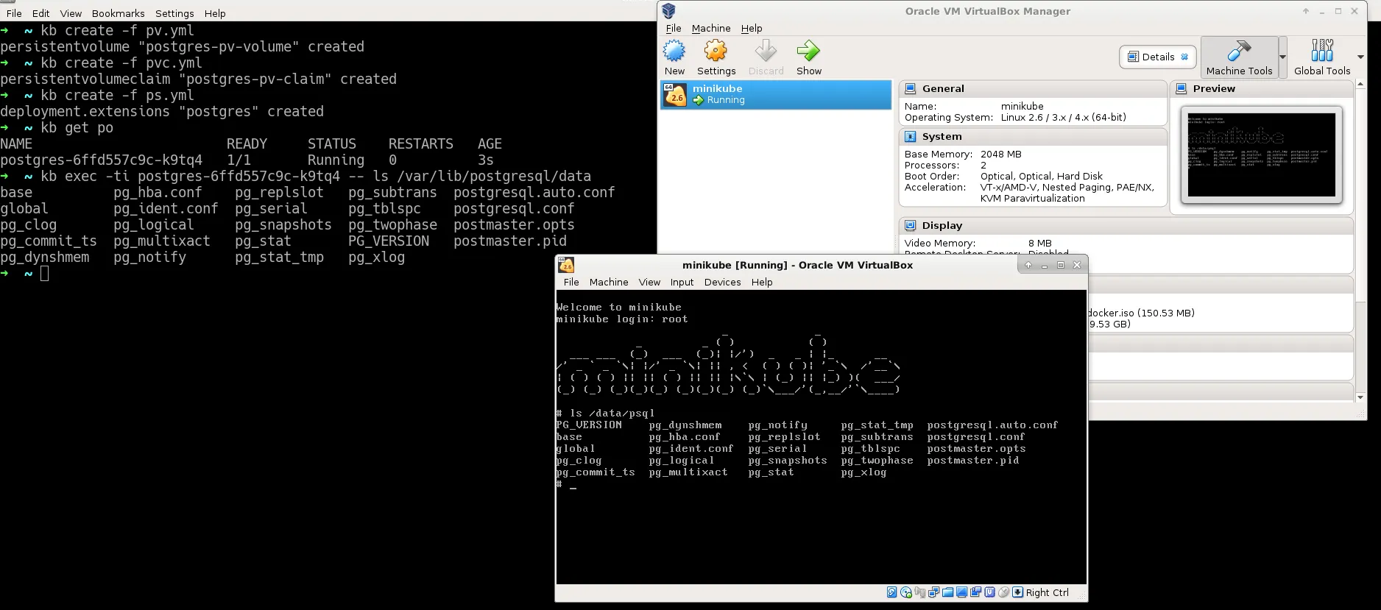Click the details pane scroll-down arrow
This screenshot has height=610, width=1381.
tap(1360, 397)
